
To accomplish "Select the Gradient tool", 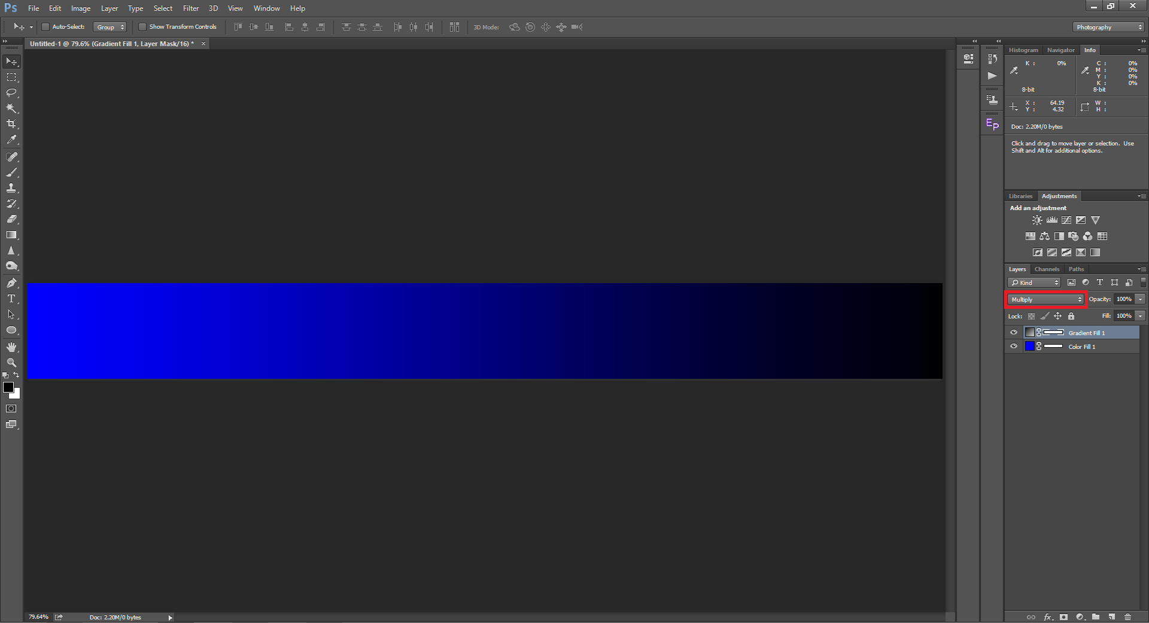I will pos(11,235).
